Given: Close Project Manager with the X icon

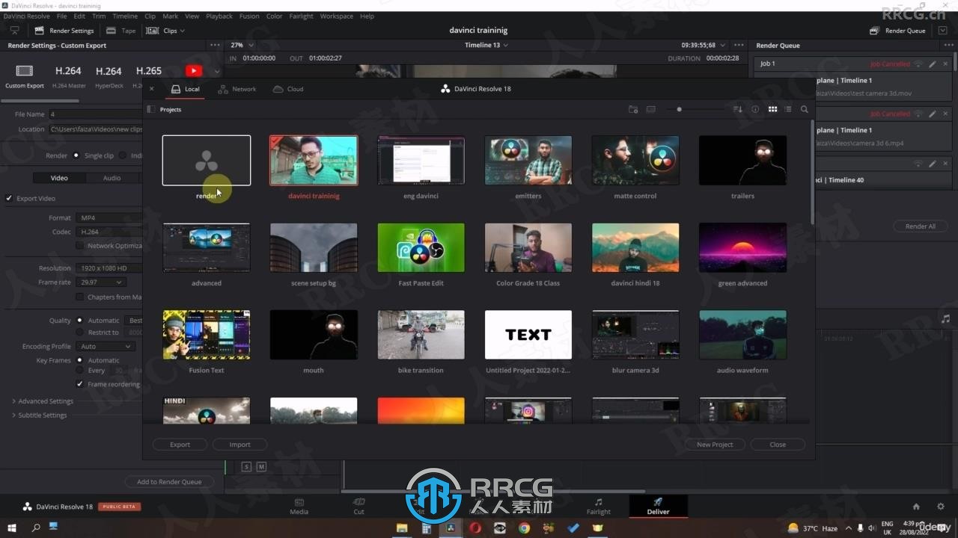Looking at the screenshot, I should point(151,89).
